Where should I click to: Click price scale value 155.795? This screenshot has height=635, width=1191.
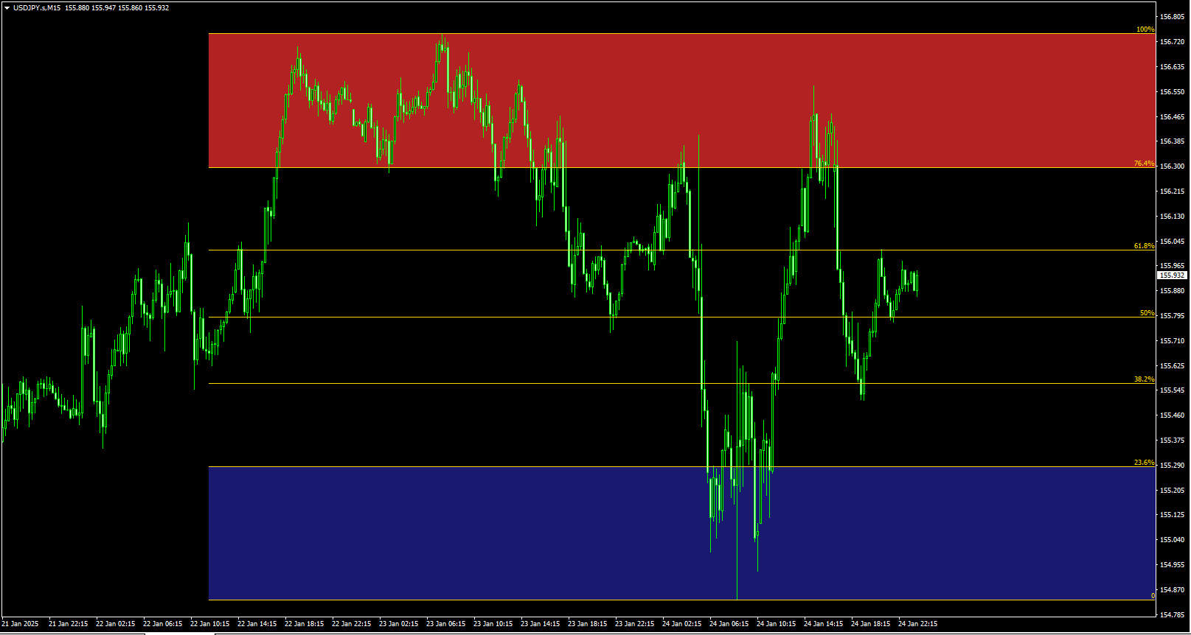pyautogui.click(x=1172, y=316)
